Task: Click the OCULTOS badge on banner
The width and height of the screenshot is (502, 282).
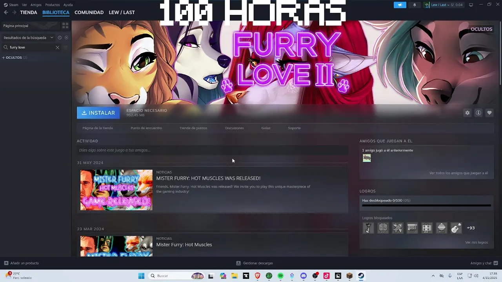Action: 481,29
